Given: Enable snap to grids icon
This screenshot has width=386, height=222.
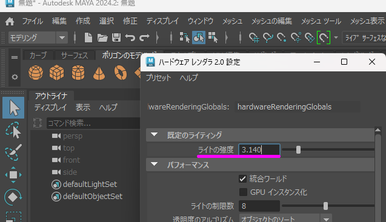Looking at the screenshot, I should [x=254, y=38].
